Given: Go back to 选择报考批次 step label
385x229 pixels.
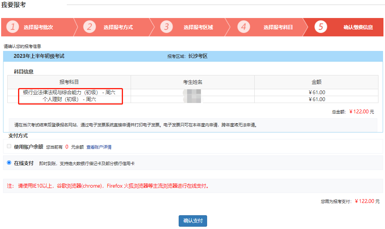Looking at the screenshot, I should pos(38,28).
